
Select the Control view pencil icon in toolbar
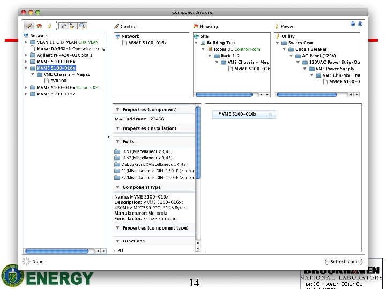coord(29,26)
